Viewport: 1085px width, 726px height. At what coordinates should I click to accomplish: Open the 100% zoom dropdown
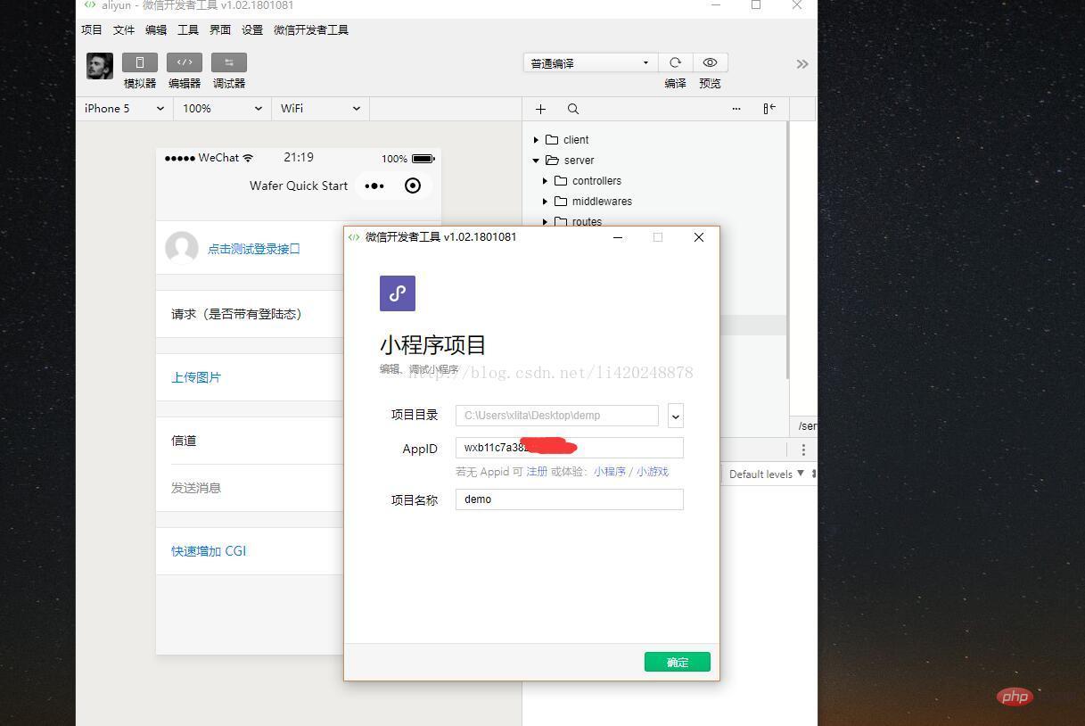[222, 109]
